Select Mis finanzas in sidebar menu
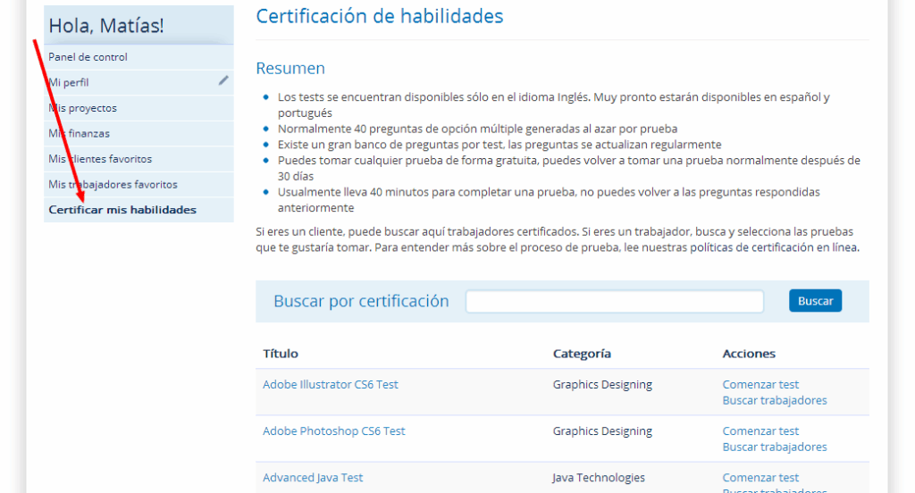Image resolution: width=915 pixels, height=493 pixels. (79, 134)
